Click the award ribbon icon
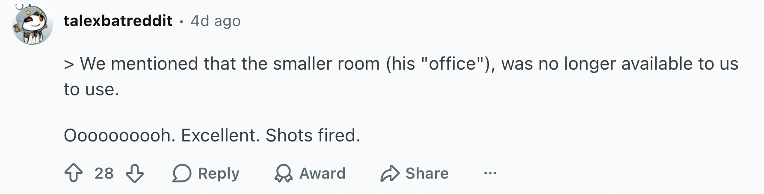Screen dimensions: 764x194 click(x=283, y=173)
